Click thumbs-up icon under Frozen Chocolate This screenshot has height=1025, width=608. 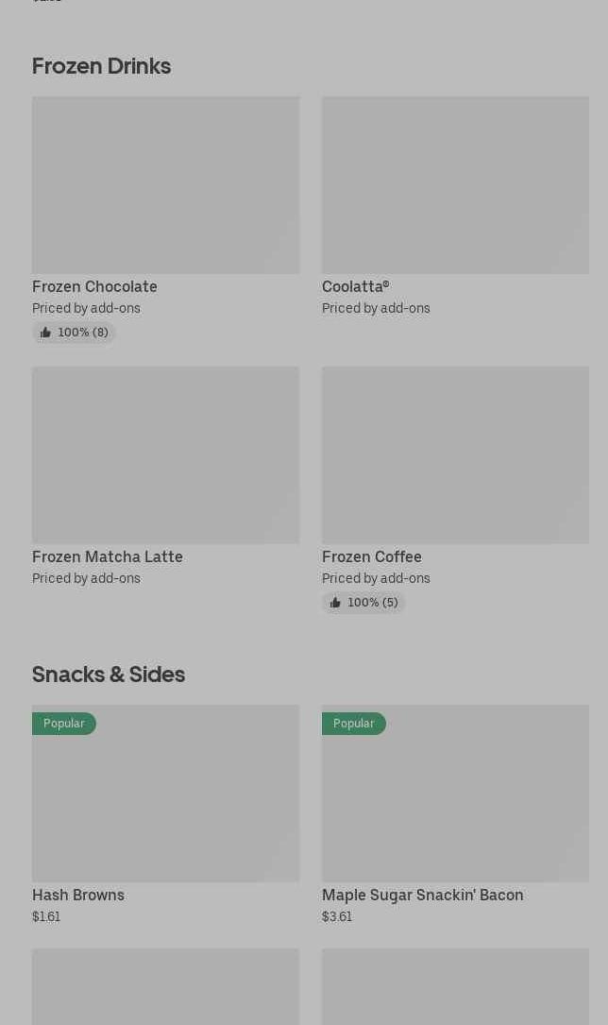pyautogui.click(x=45, y=333)
